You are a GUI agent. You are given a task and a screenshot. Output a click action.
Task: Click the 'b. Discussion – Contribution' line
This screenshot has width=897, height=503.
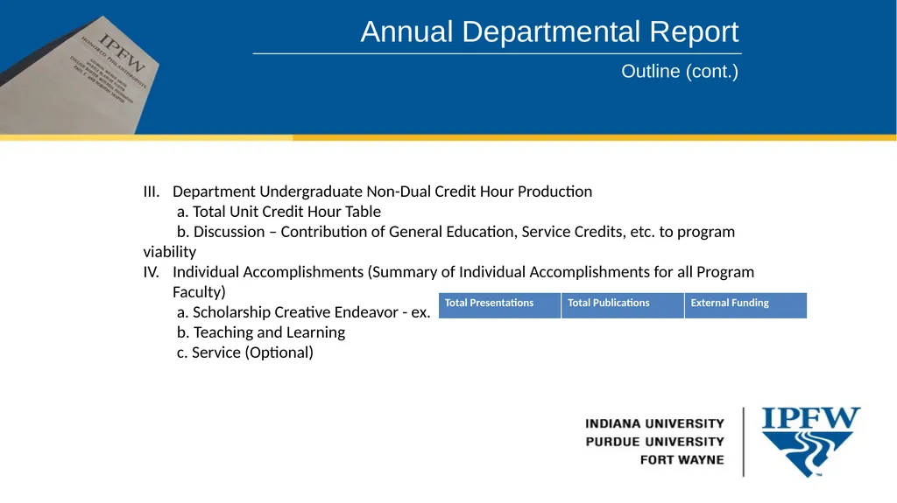[x=456, y=232]
